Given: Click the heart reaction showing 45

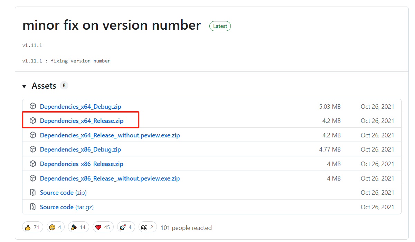Looking at the screenshot, I should [x=103, y=227].
